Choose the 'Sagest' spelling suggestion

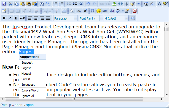point(33,68)
